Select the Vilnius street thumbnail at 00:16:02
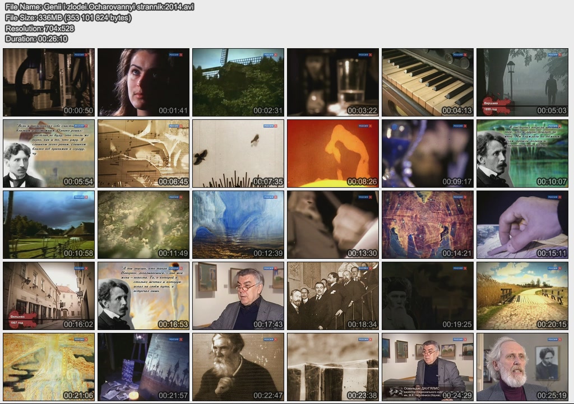Viewport: 574px width, 404px height. (49, 295)
